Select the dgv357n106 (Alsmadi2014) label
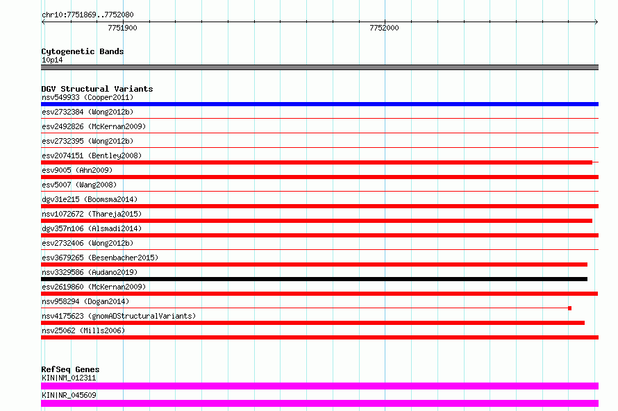 pyautogui.click(x=92, y=228)
